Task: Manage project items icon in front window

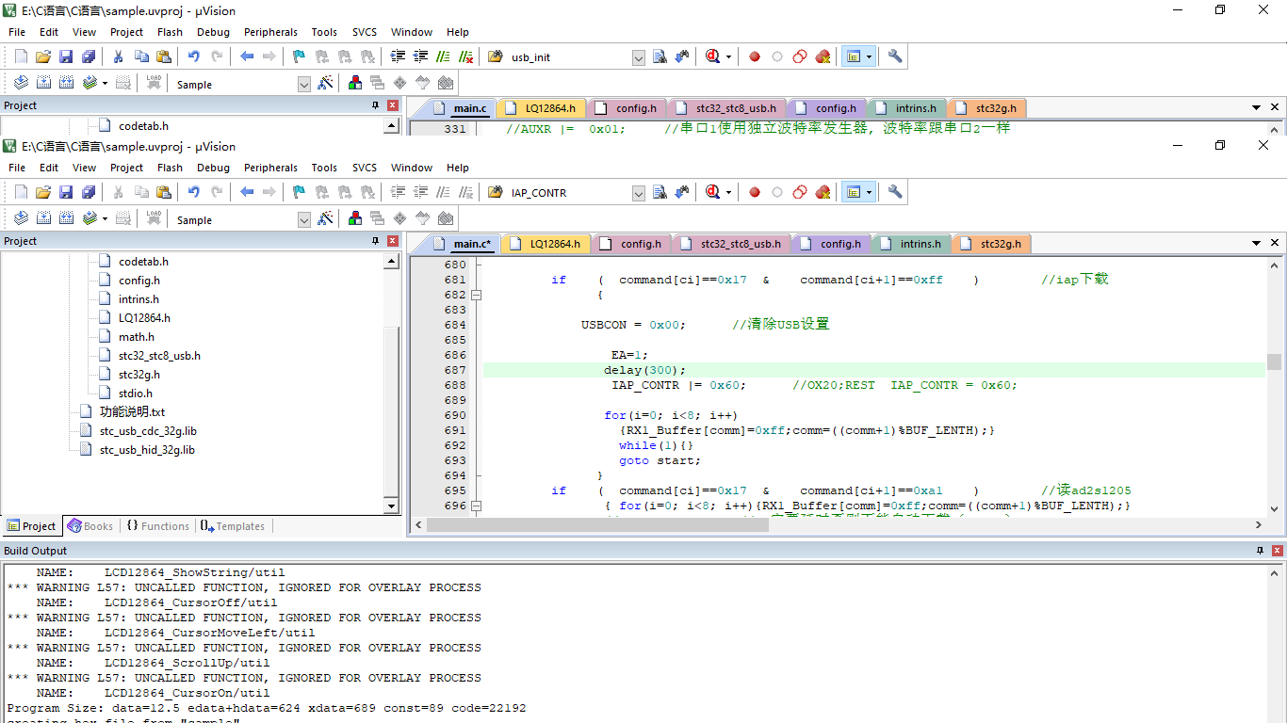Action: [x=355, y=218]
